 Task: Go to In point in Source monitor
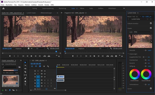23,56
